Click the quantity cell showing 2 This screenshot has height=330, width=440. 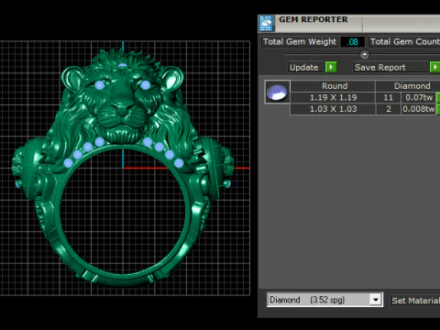pos(388,109)
